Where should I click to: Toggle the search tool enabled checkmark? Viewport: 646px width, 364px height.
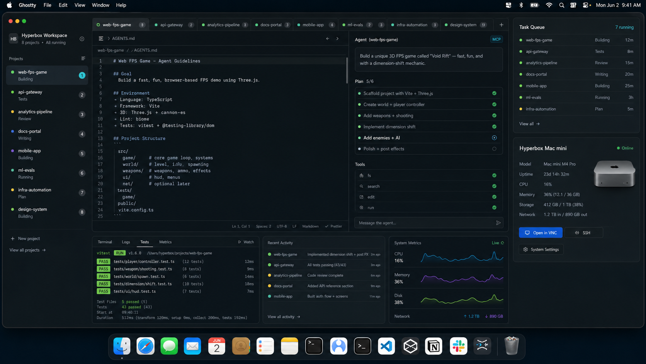click(494, 186)
